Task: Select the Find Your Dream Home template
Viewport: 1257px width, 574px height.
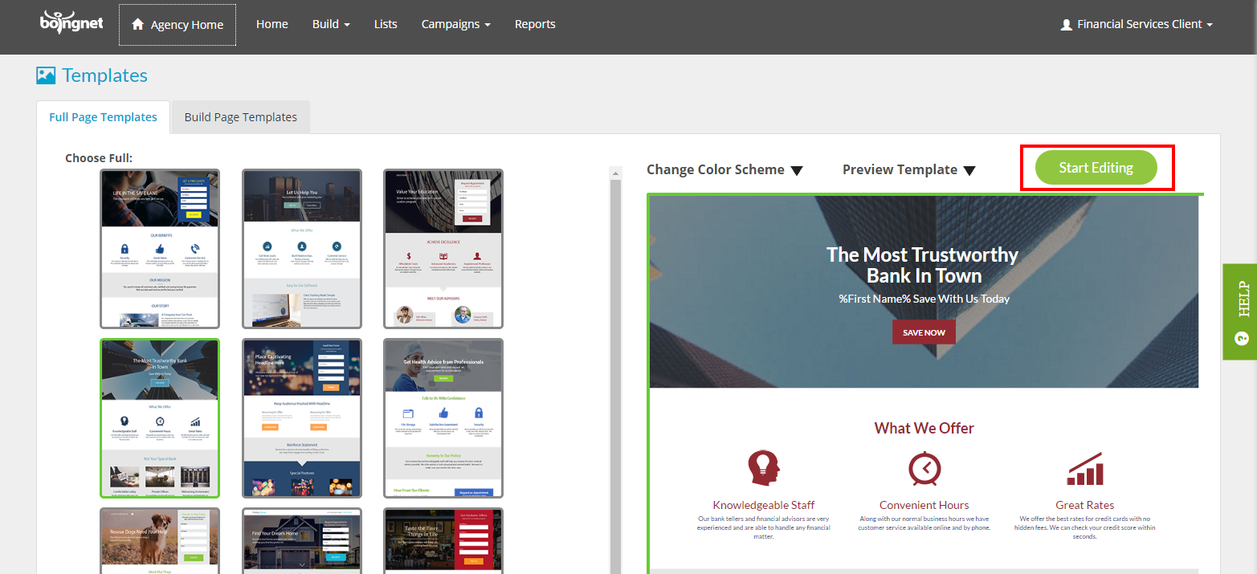Action: coord(301,540)
